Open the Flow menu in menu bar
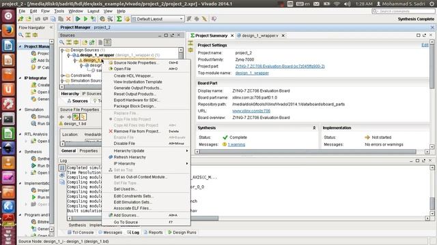The height and width of the screenshot is (245, 437). 45,11
